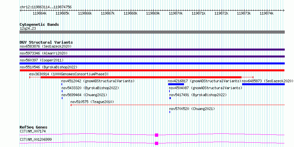Click the nsv510575 (Teague2010) label
The width and height of the screenshot is (294, 147).
coord(92,102)
